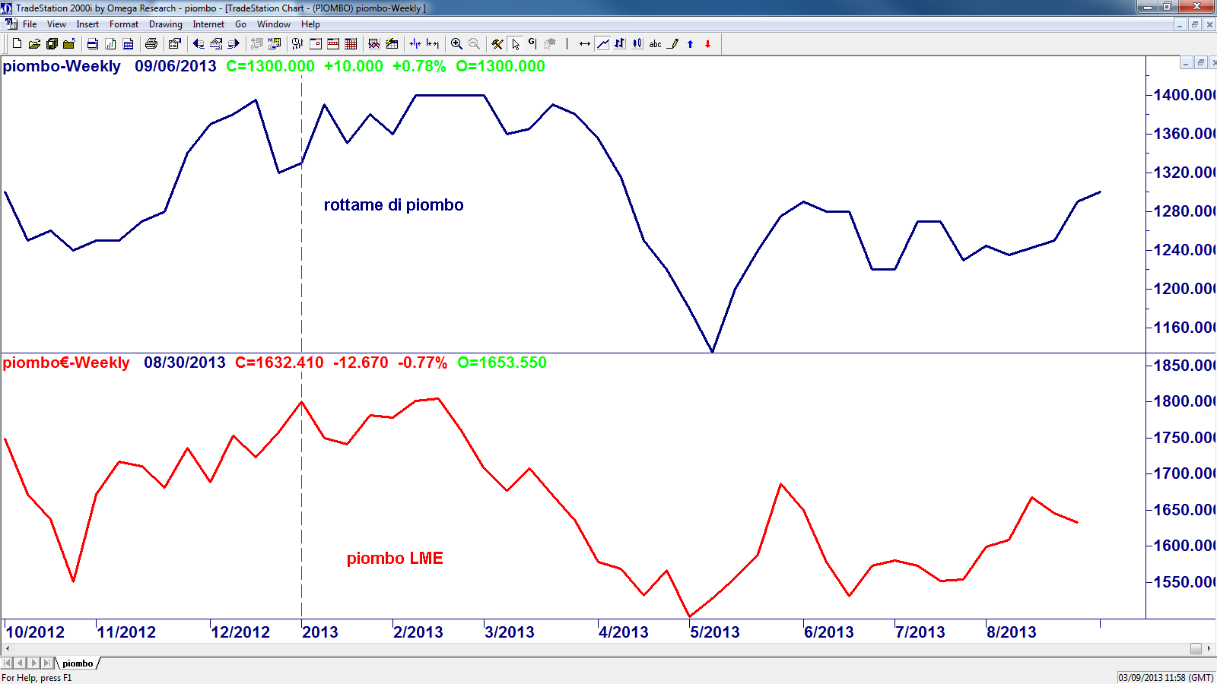Click the first-tab navigation arrow at bottom

point(8,663)
